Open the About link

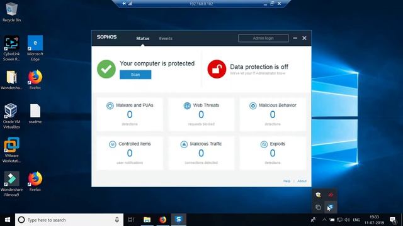click(302, 181)
